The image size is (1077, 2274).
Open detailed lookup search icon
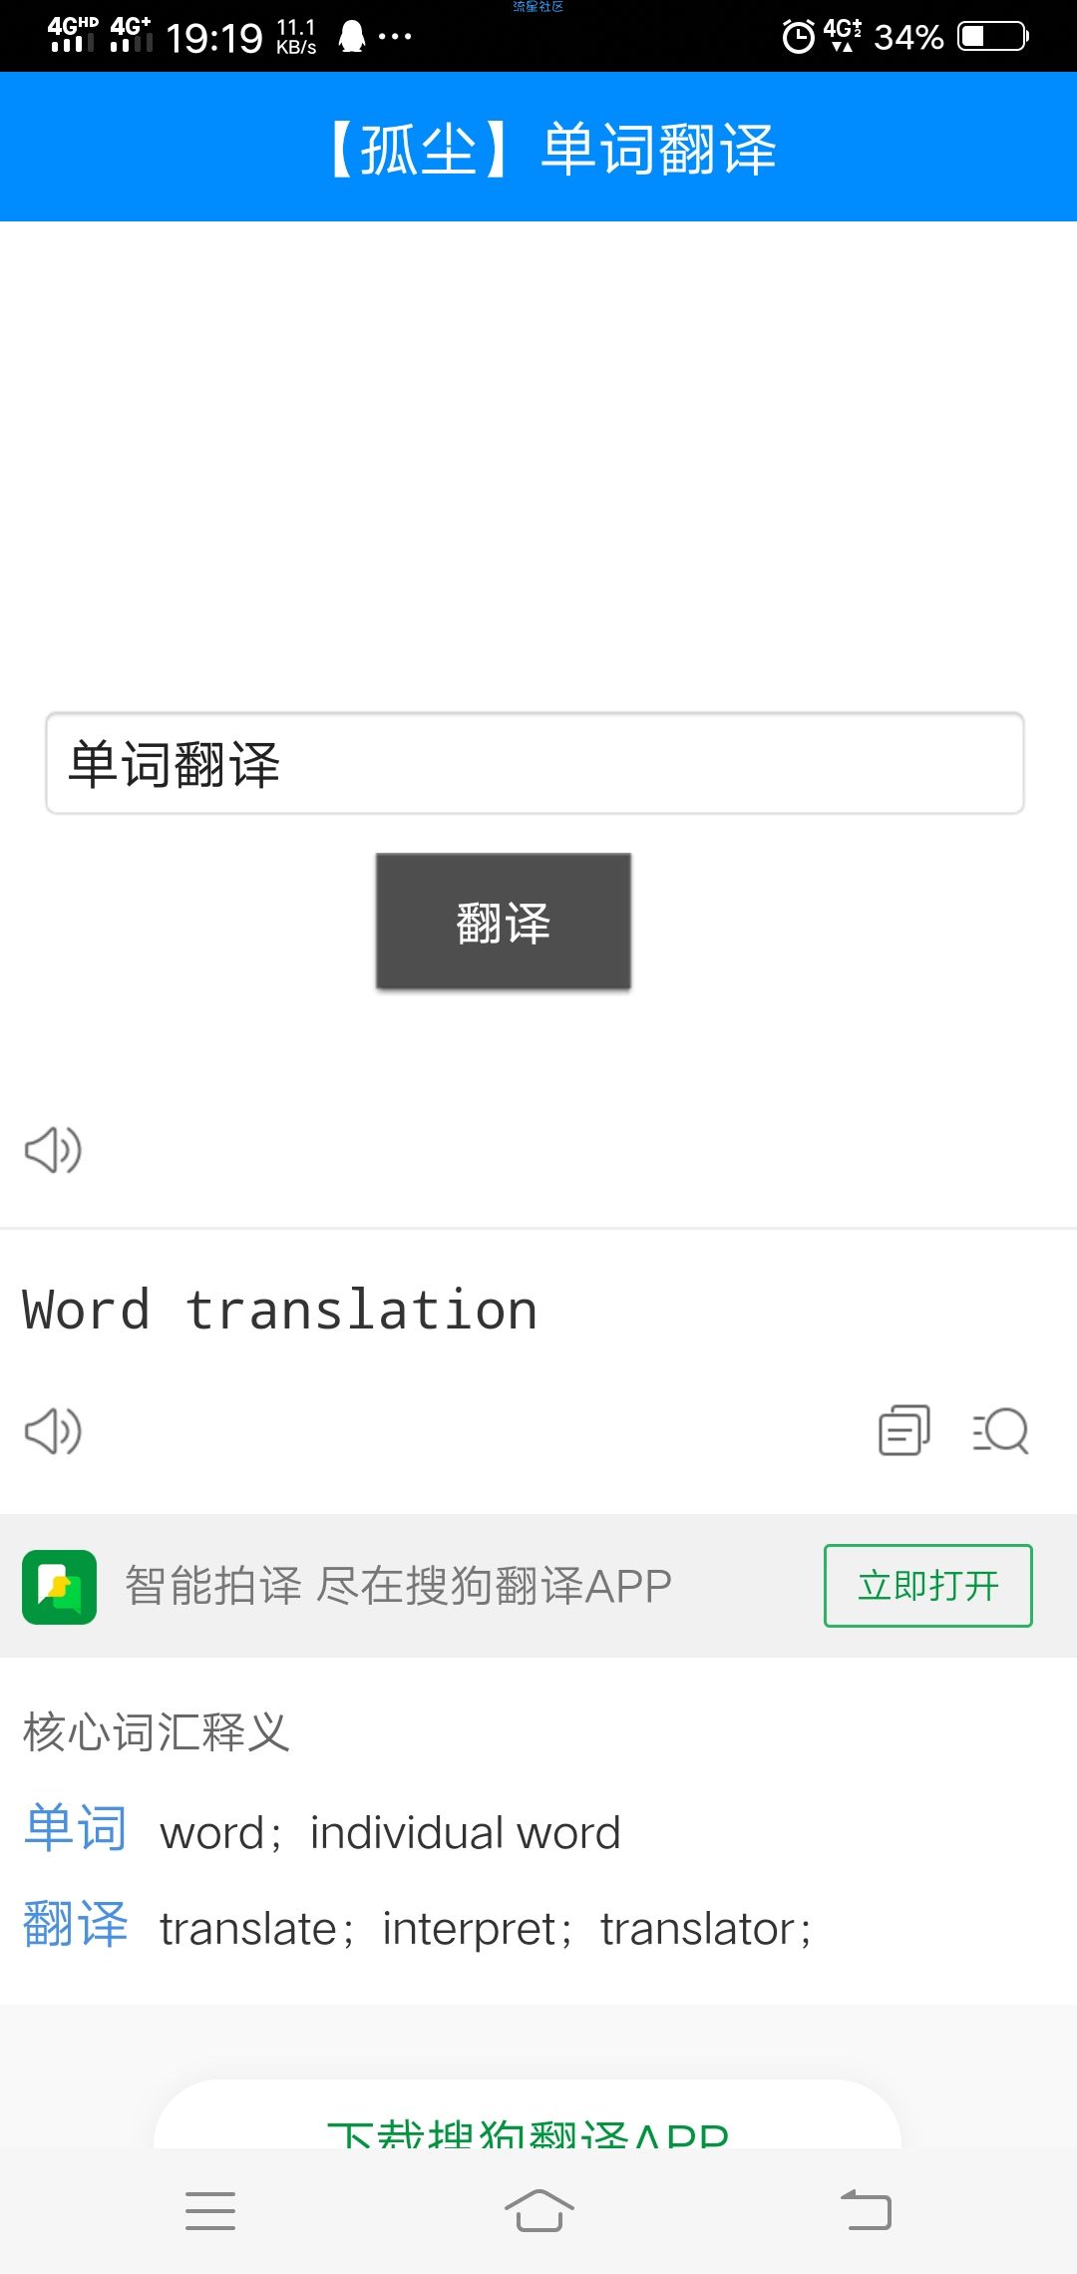tap(1000, 1431)
